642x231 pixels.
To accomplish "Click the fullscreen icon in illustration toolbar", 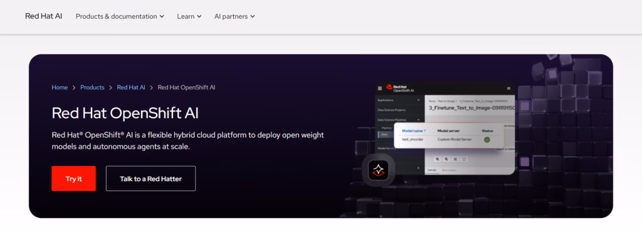I will coord(465,159).
